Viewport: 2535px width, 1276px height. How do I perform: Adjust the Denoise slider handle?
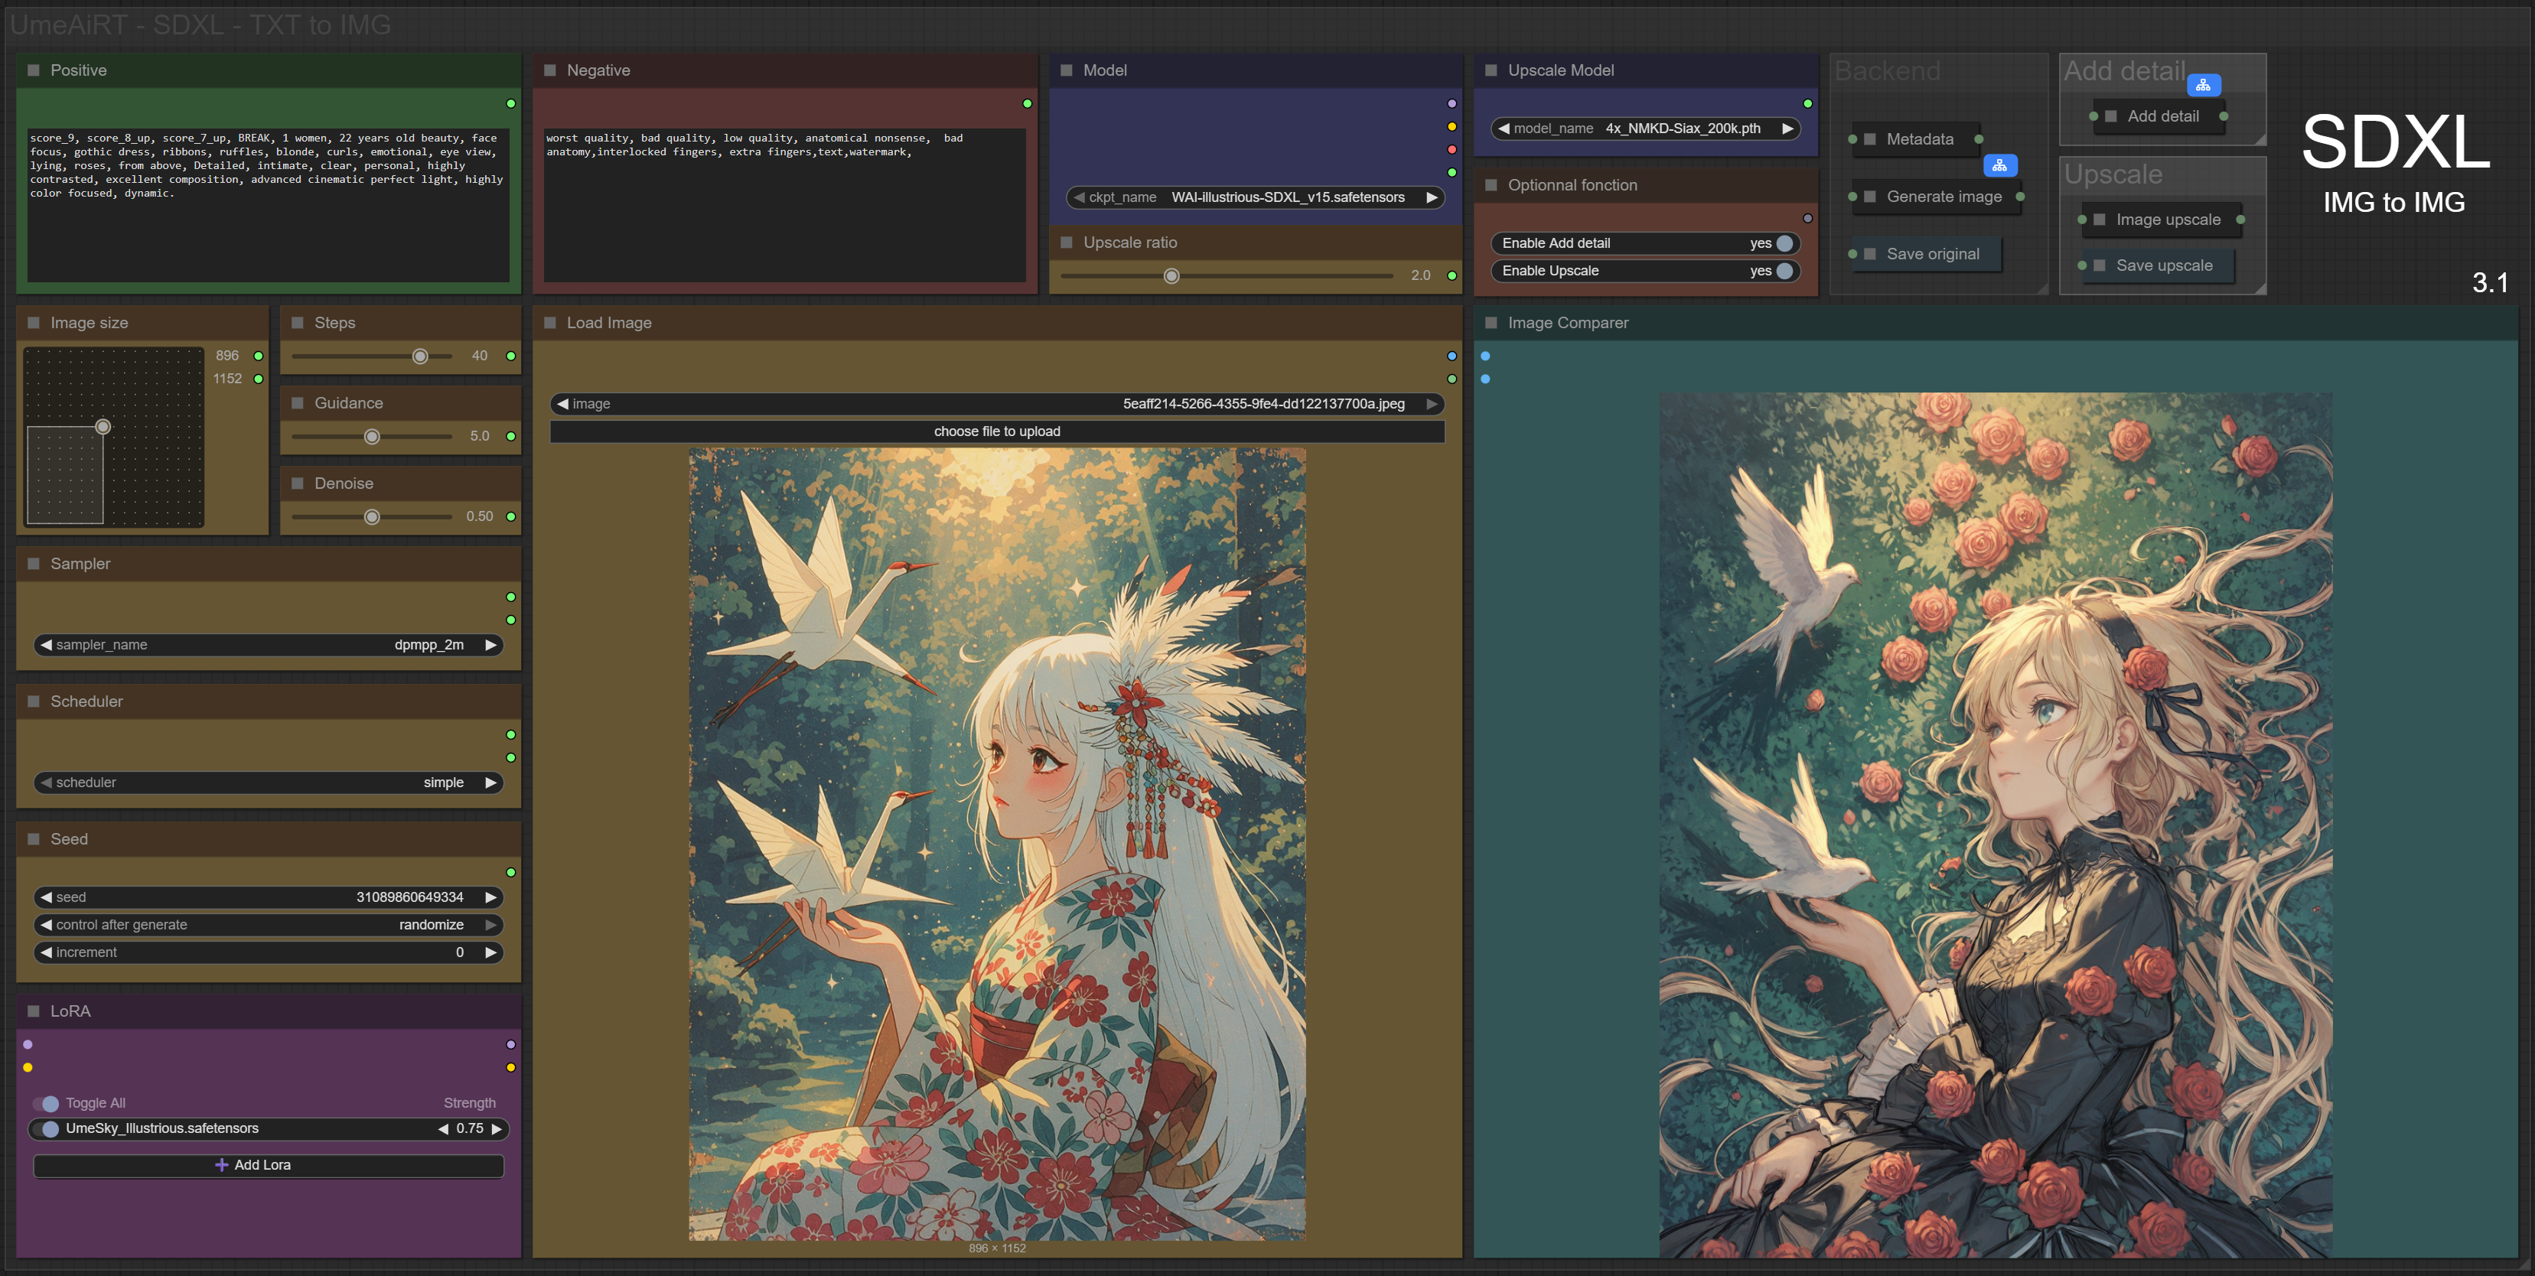[372, 516]
